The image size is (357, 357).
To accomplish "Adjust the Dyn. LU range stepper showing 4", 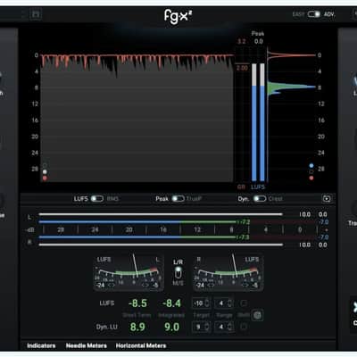I will (x=224, y=327).
